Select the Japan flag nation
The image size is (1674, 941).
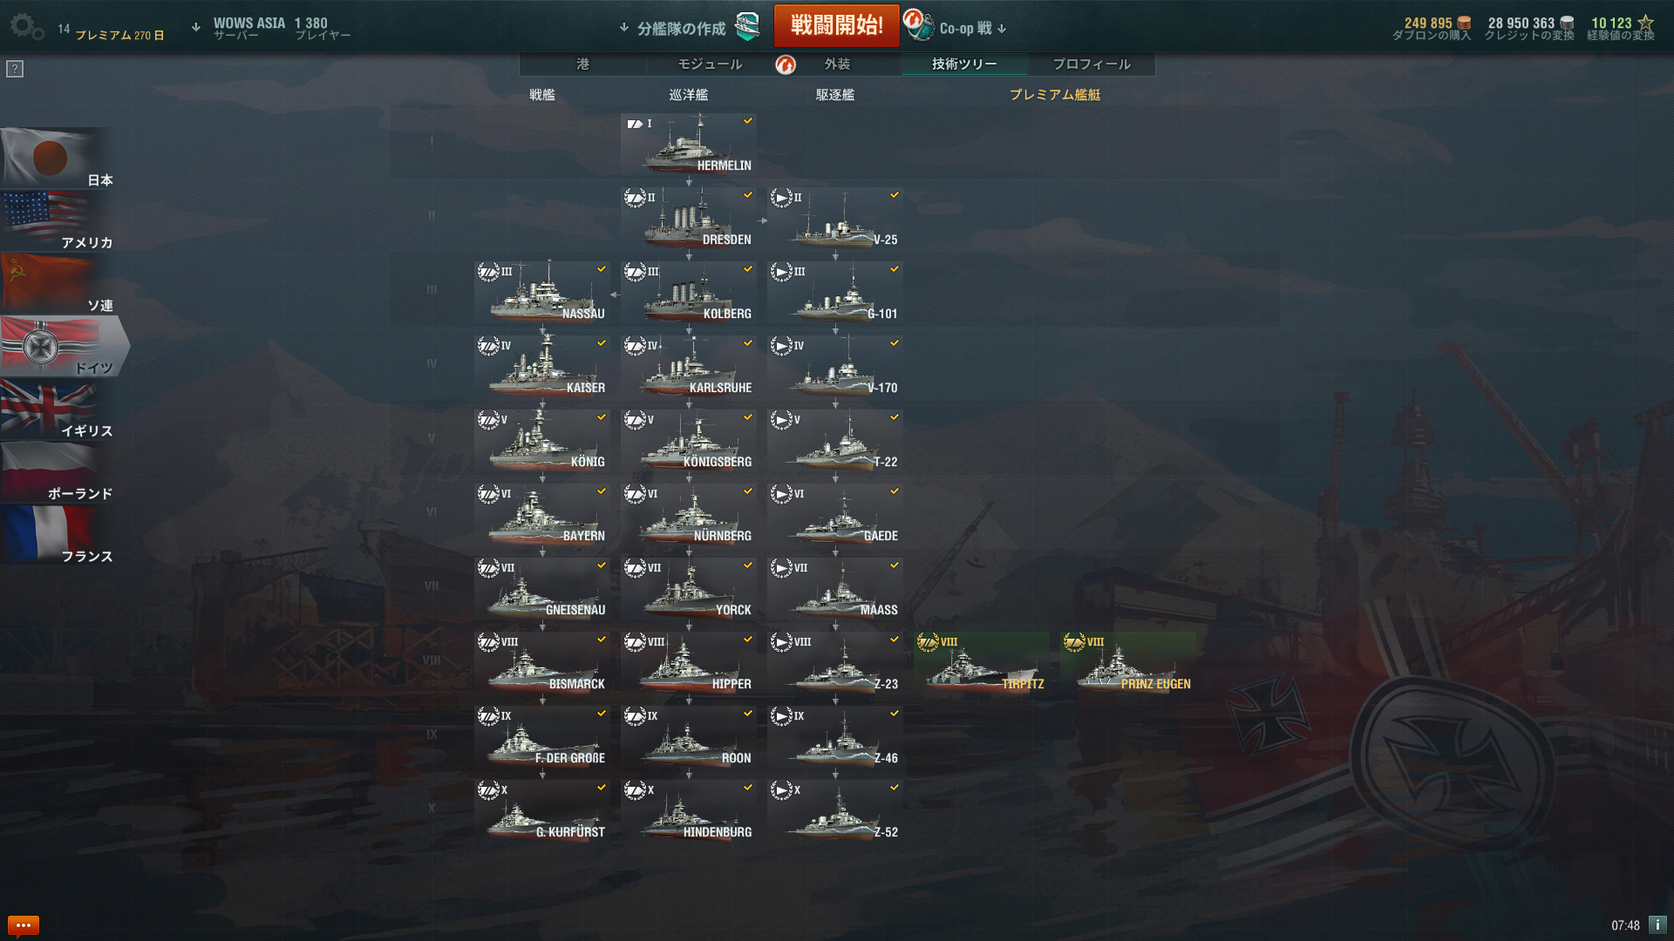(x=58, y=159)
